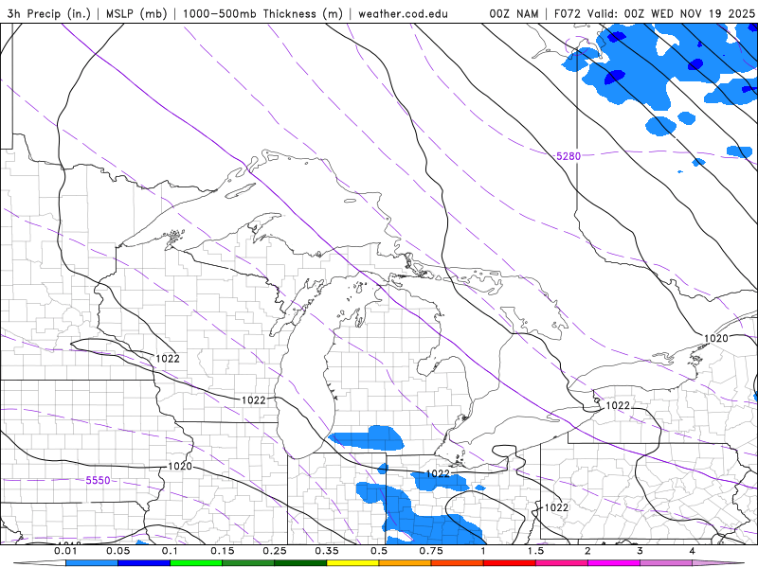Screen dimensions: 758x568
Task: Click the '1000-500mb Thickness (m)' title text
Action: click(x=262, y=13)
